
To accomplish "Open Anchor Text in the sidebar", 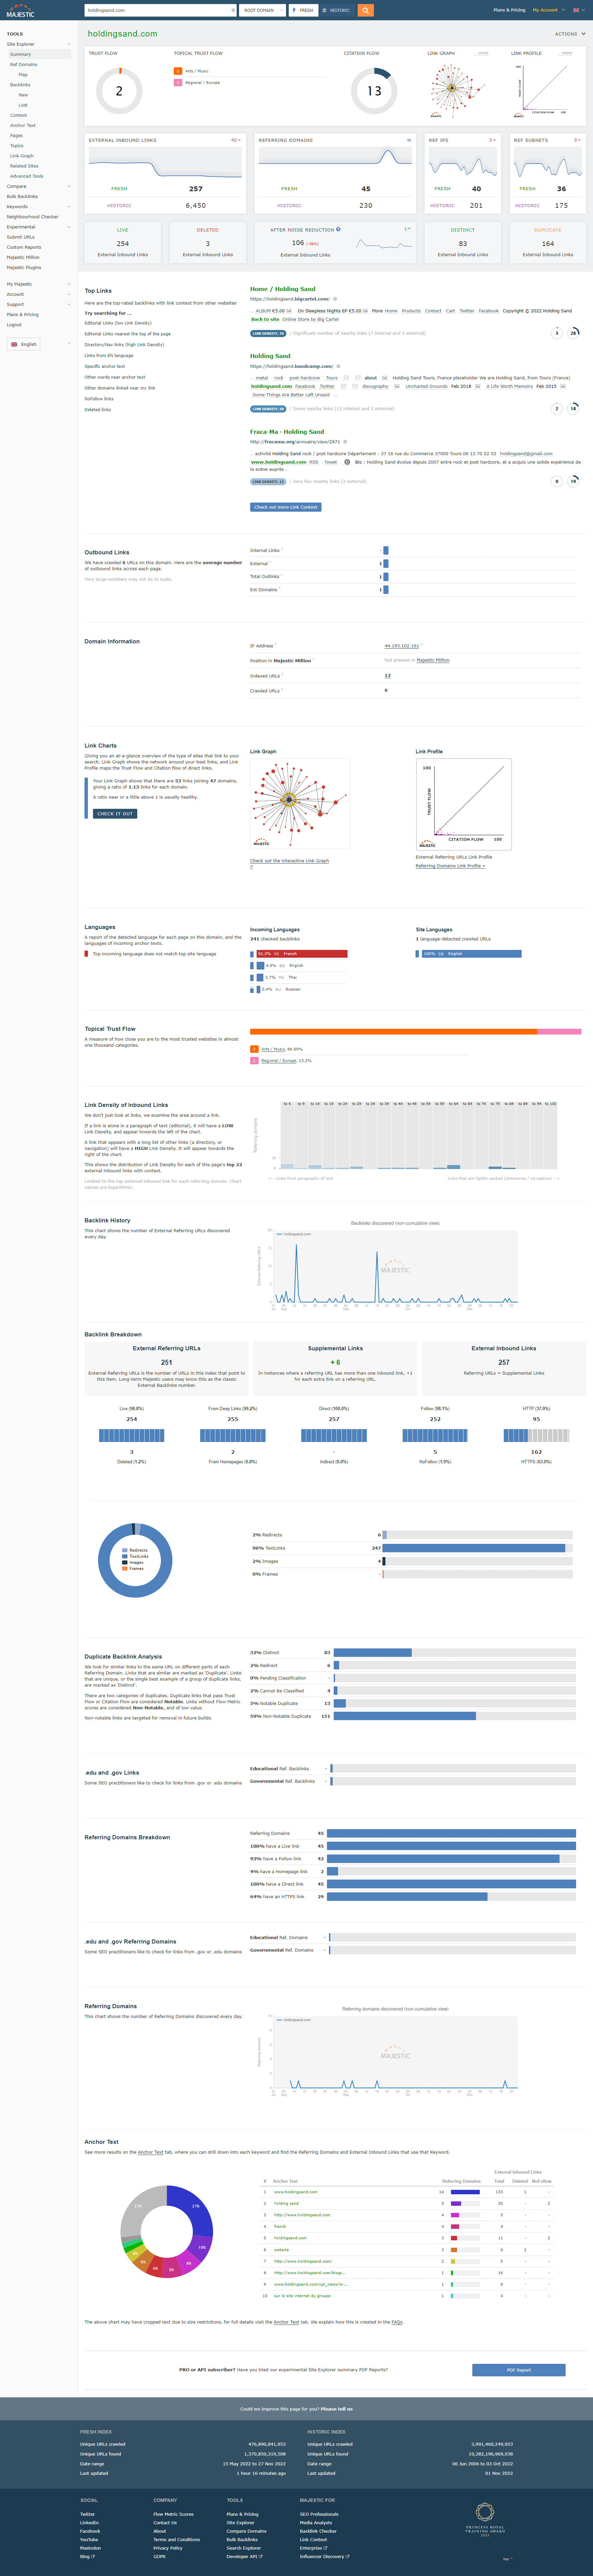I will [23, 125].
